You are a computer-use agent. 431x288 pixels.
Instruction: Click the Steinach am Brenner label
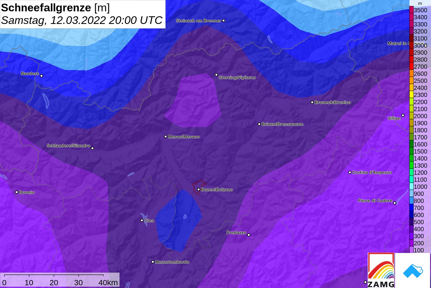199,21
